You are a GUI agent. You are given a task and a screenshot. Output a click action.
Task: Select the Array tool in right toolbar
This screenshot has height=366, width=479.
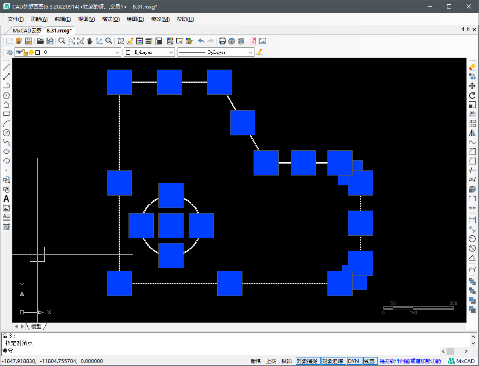(472, 123)
